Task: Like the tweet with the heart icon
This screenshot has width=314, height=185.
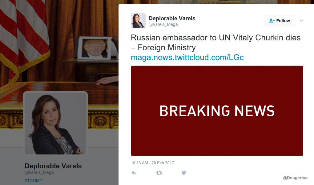Action: click(184, 173)
